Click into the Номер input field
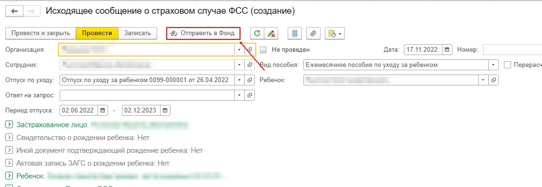The image size is (542, 187). [x=512, y=49]
